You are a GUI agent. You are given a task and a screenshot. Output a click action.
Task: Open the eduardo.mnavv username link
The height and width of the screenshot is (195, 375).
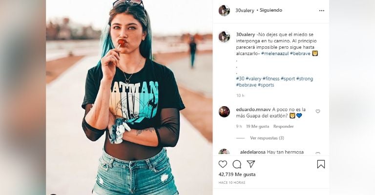[253, 110]
